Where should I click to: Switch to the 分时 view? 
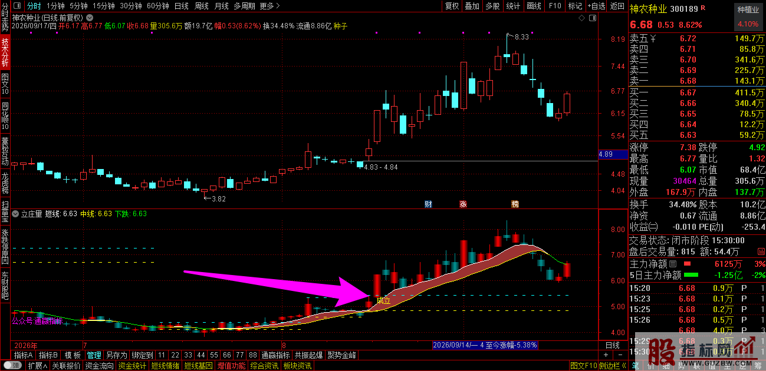coord(34,6)
